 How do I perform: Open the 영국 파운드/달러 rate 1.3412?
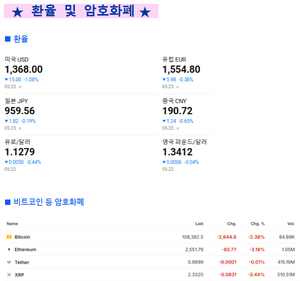[177, 152]
